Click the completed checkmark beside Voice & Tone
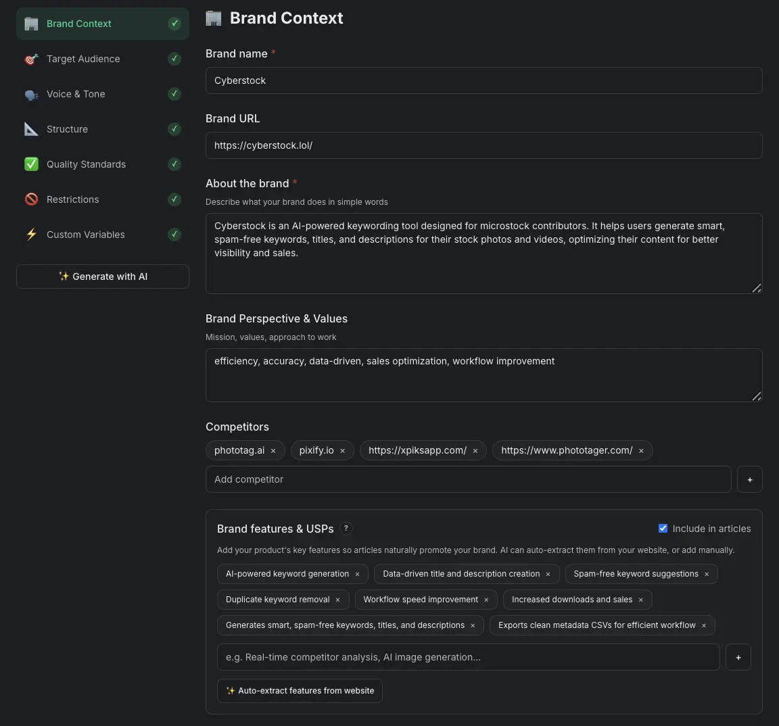The width and height of the screenshot is (779, 726). click(174, 94)
